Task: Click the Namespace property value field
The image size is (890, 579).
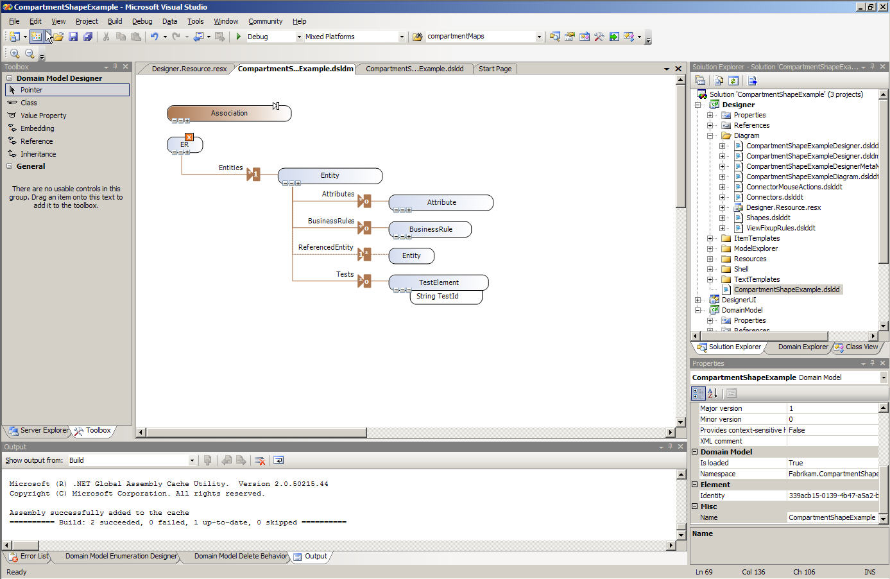Action: pyautogui.click(x=832, y=474)
